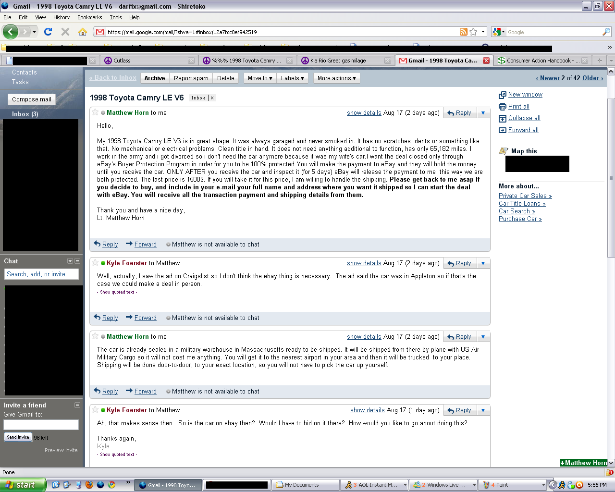Go to the Home page icon
Screen dimensions: 615x492
click(83, 32)
